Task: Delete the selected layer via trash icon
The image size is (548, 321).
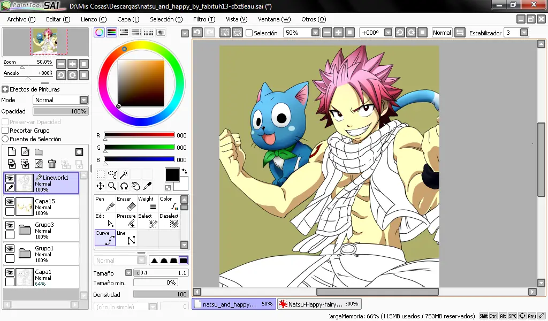Action: click(x=52, y=164)
